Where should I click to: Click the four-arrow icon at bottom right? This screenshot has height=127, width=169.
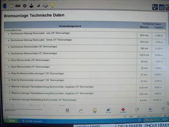point(163,109)
